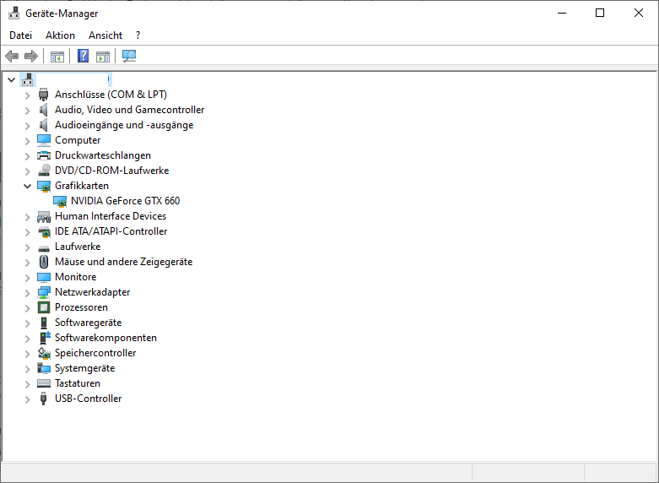Open the Aktion menu
Viewport: 659px width, 483px height.
60,35
